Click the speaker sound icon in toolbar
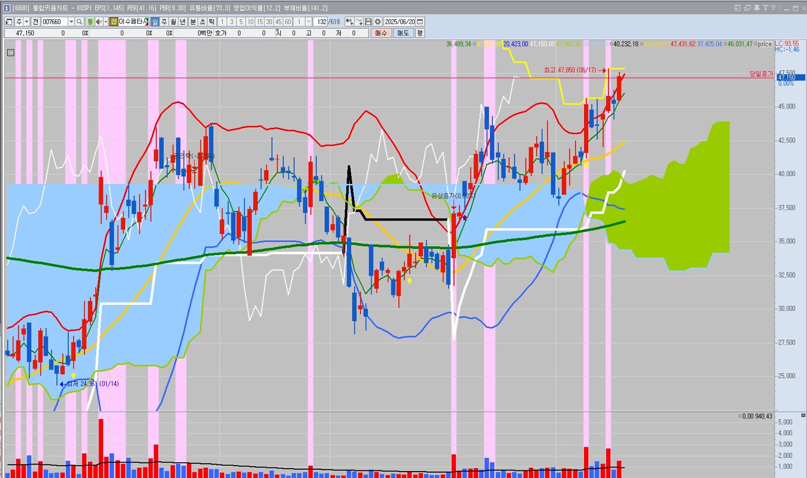807x478 pixels. pos(98,22)
